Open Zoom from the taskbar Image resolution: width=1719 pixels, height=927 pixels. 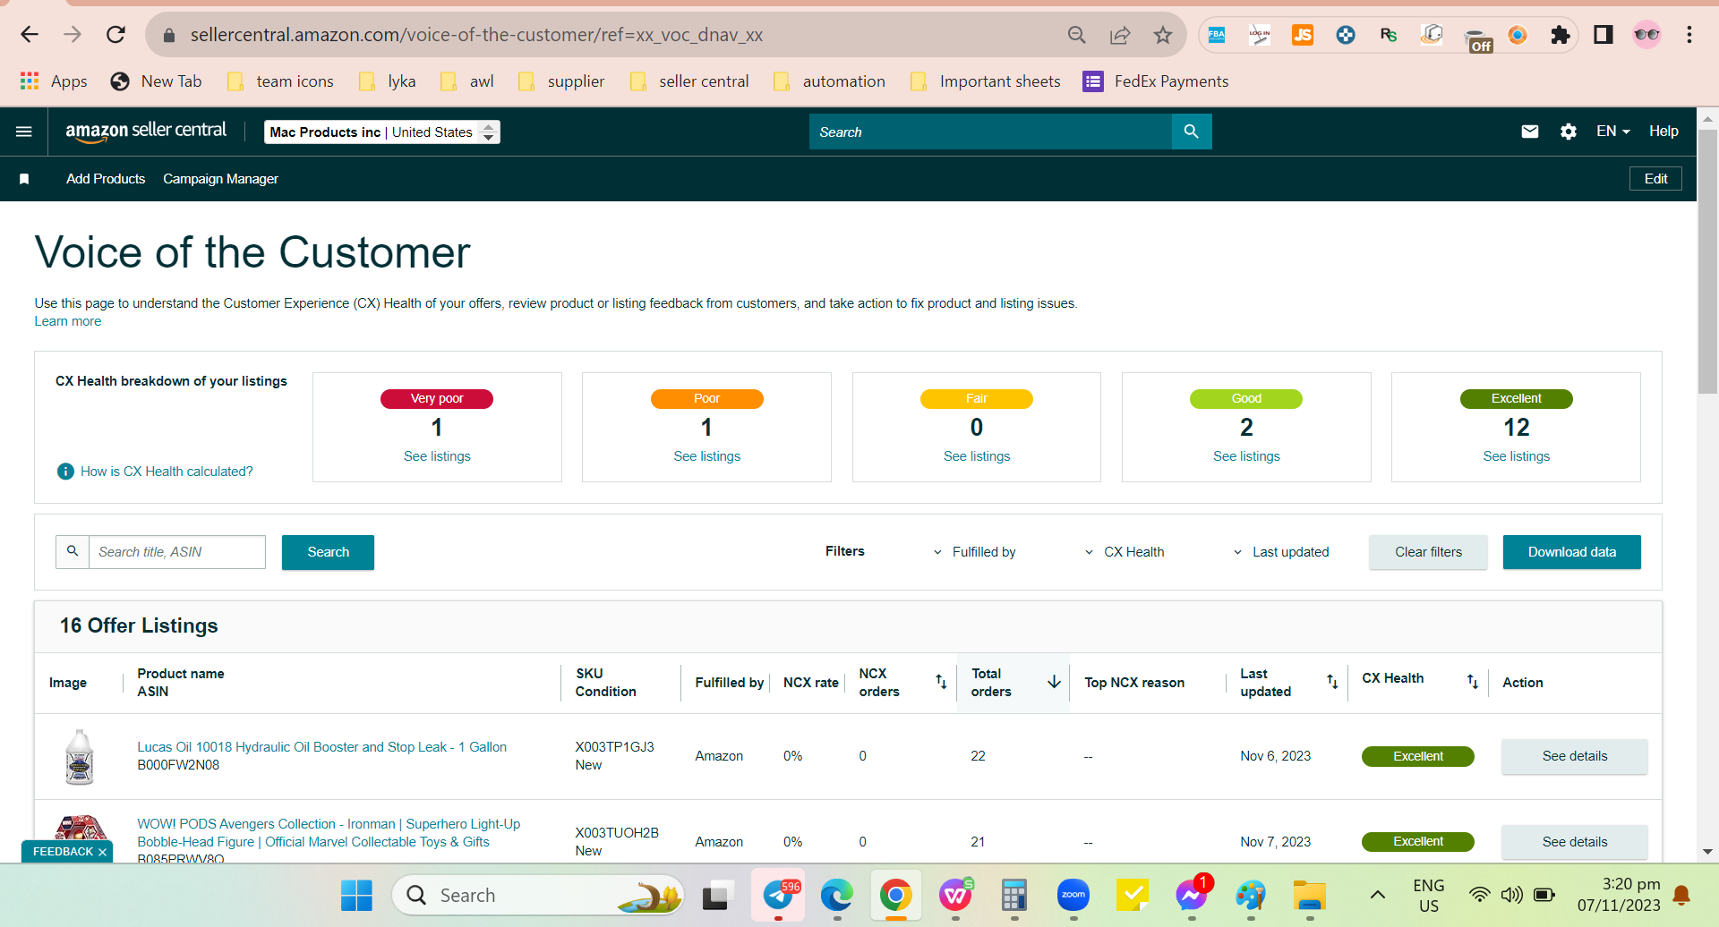click(1073, 895)
